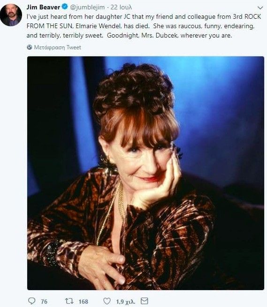The width and height of the screenshot is (267, 307).
Task: Expand the tweet options chevron menu
Action: pos(260,8)
